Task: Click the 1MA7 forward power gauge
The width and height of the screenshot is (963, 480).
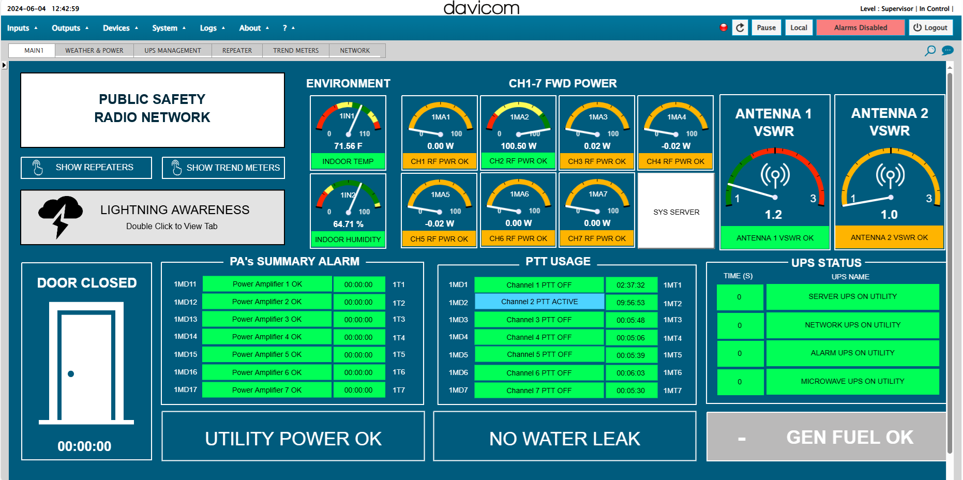Action: tap(597, 198)
